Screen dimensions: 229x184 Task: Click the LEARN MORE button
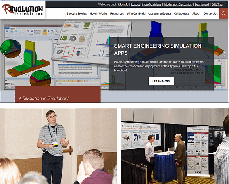pos(161,81)
